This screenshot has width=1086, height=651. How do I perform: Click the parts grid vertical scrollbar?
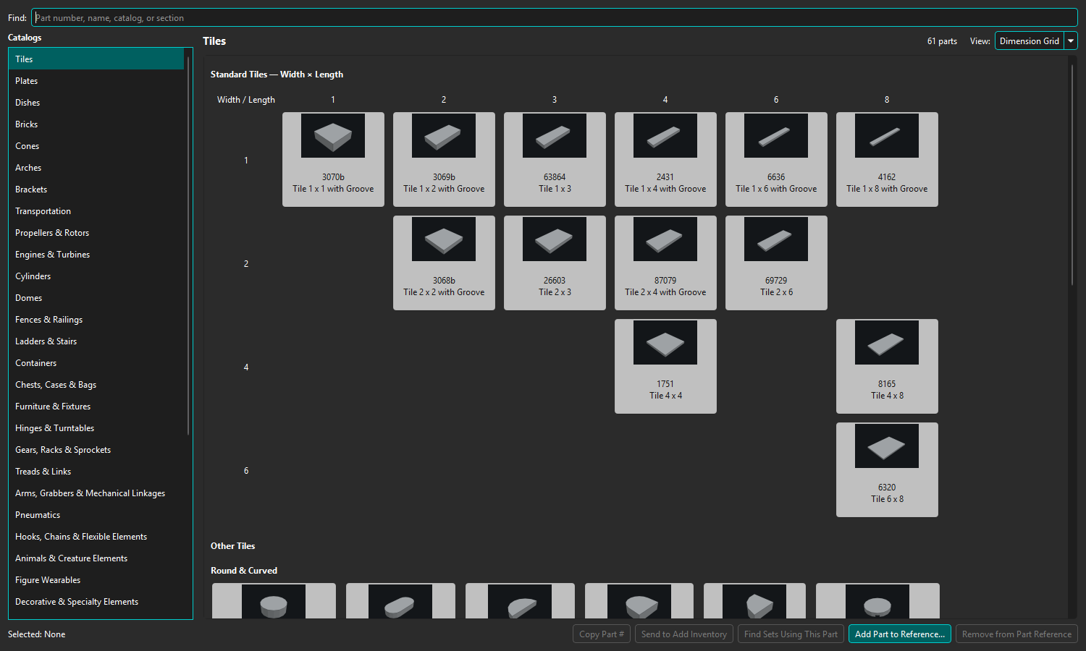point(1072,176)
